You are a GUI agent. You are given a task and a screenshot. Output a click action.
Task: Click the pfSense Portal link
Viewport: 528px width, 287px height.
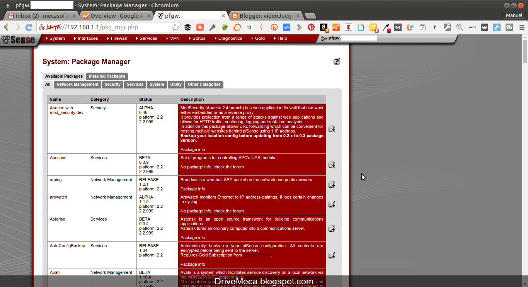(257, 255)
